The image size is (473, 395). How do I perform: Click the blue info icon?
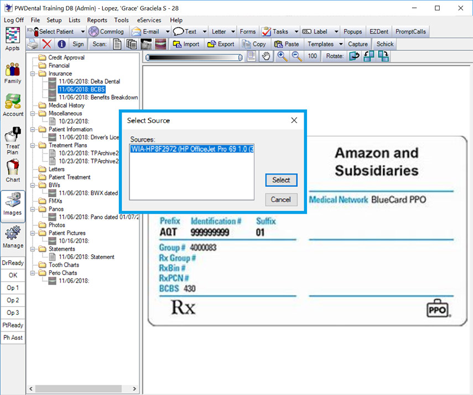(x=61, y=44)
